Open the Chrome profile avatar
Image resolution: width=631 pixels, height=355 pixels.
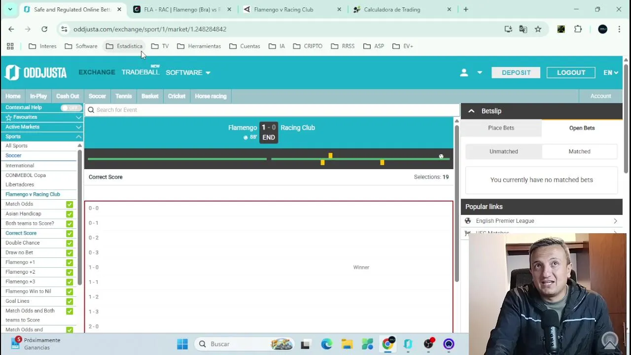[x=602, y=29]
